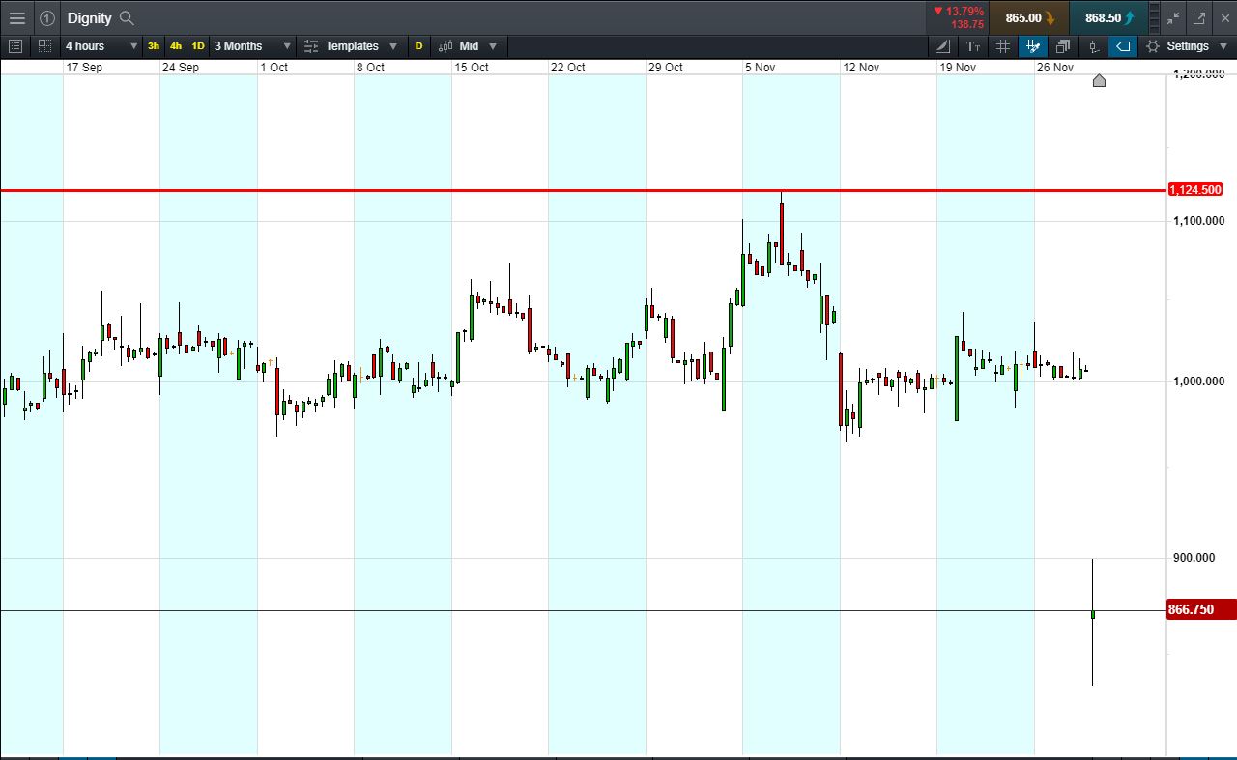The height and width of the screenshot is (760, 1237).
Task: Click the 19 Nov date axis label
Action: [958, 68]
